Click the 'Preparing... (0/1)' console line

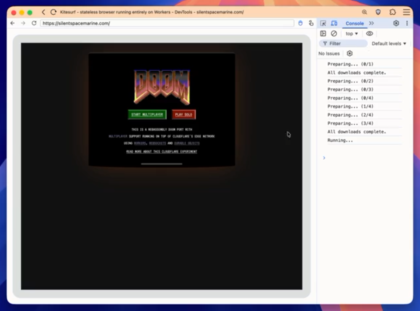350,64
